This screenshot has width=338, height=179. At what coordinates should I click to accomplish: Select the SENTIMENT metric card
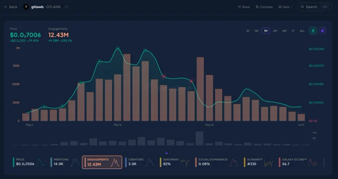click(x=175, y=162)
